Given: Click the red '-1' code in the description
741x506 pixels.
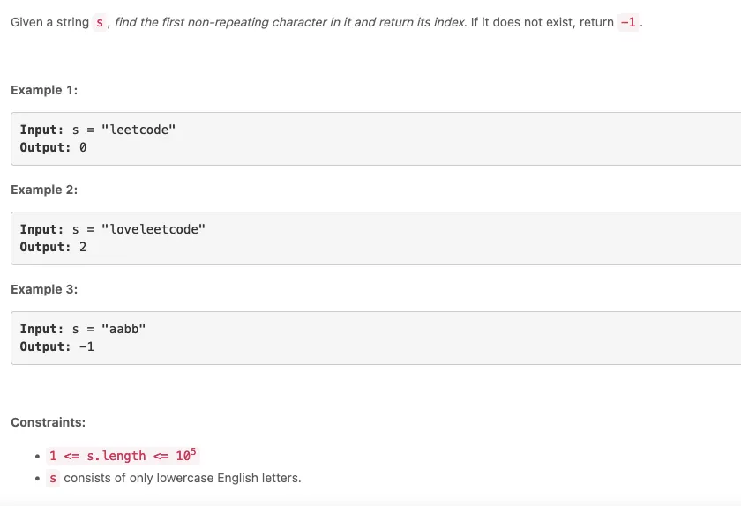Looking at the screenshot, I should click(x=628, y=22).
